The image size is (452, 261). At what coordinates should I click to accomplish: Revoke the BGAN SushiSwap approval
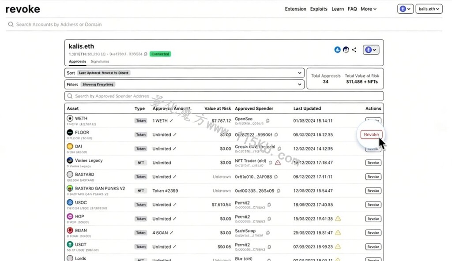coord(373,232)
